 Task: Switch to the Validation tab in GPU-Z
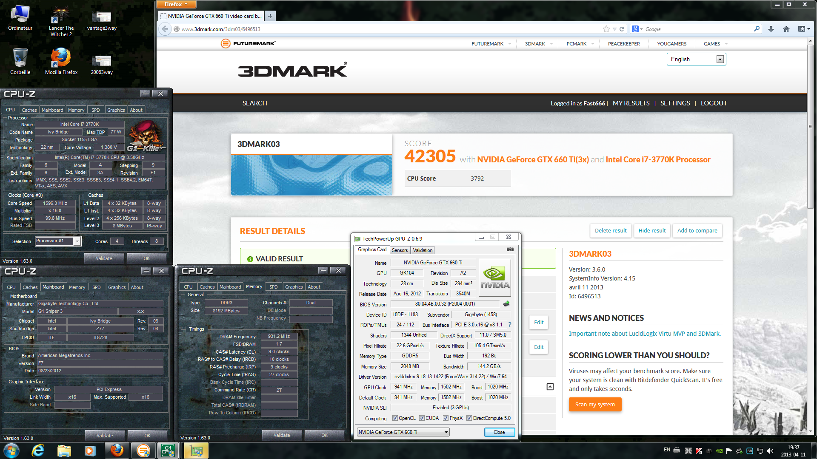[423, 250]
